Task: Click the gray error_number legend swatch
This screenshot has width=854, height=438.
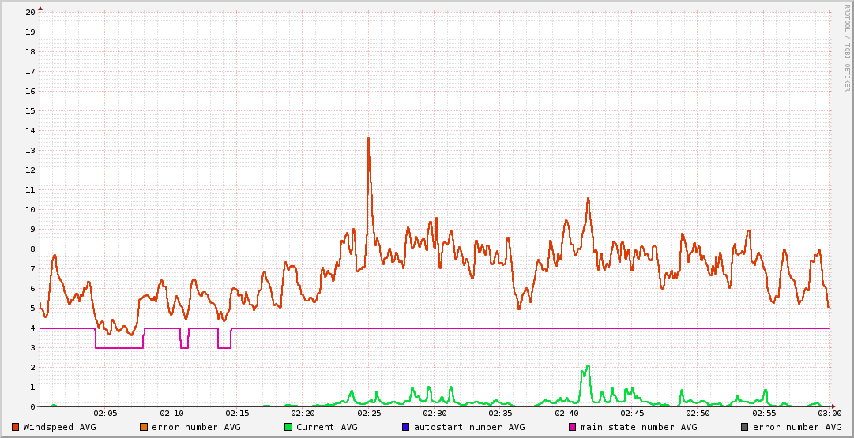Action: click(x=745, y=427)
